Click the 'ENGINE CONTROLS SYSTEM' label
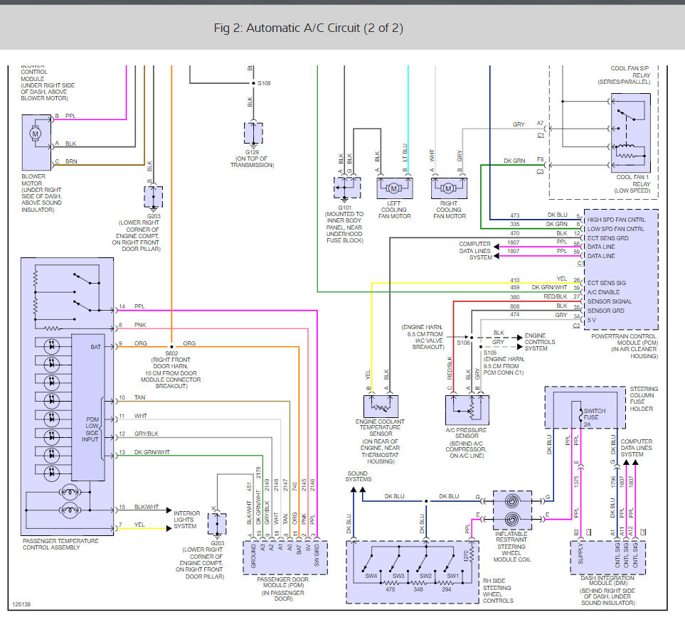 (540, 342)
